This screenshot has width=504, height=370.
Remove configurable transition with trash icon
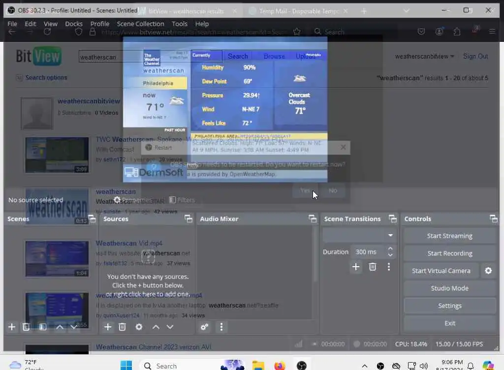point(372,267)
